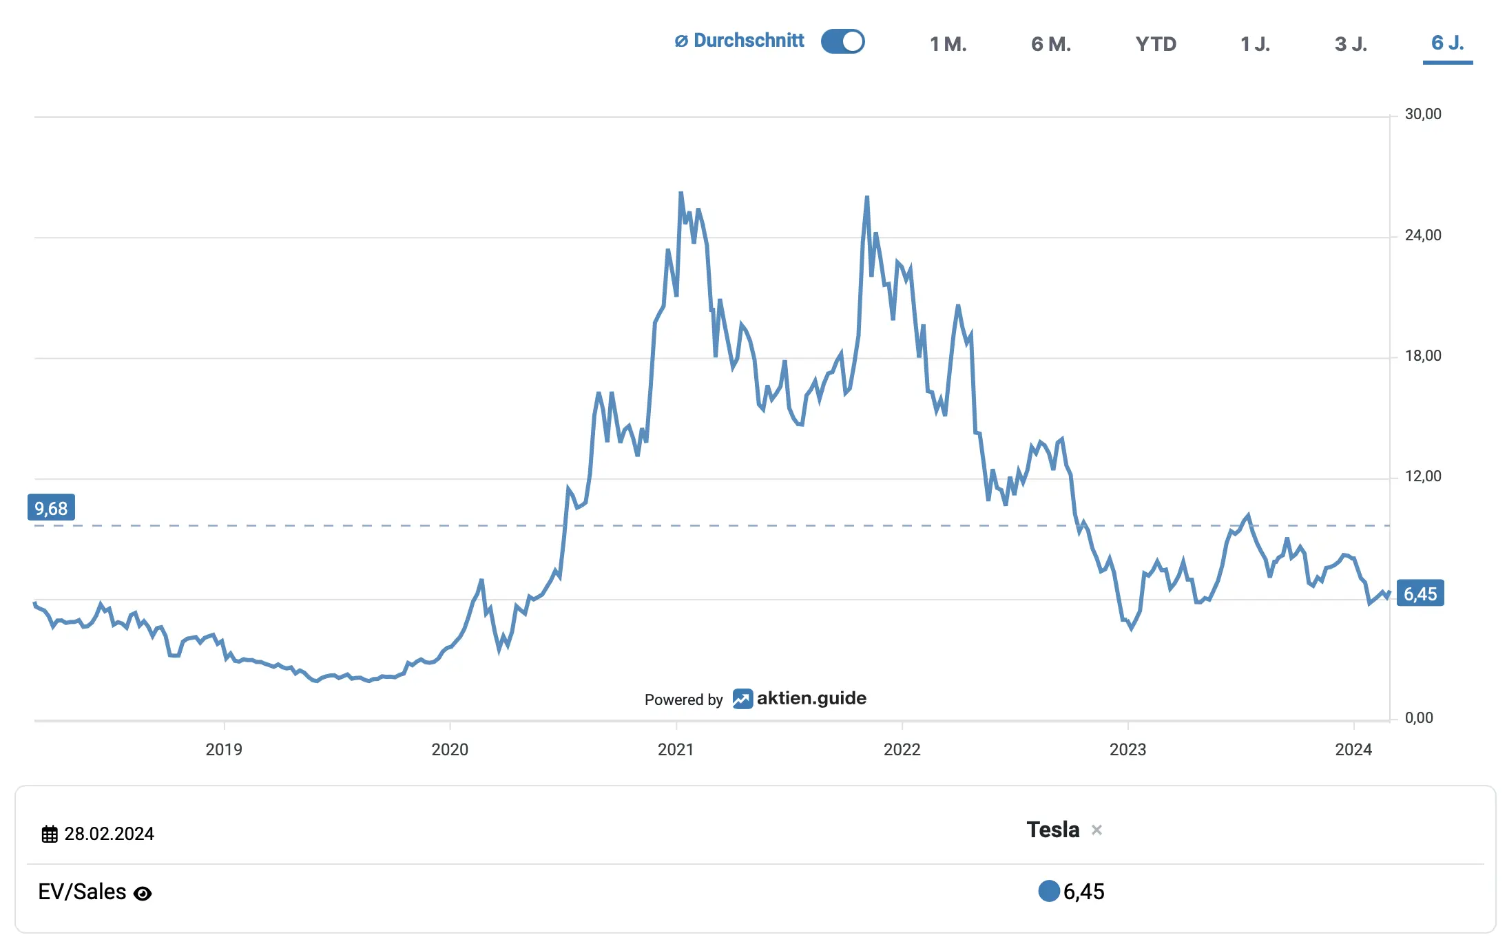Viewport: 1507px width, 946px height.
Task: Click the calendar icon beside 28.02.2024
Action: pos(50,834)
